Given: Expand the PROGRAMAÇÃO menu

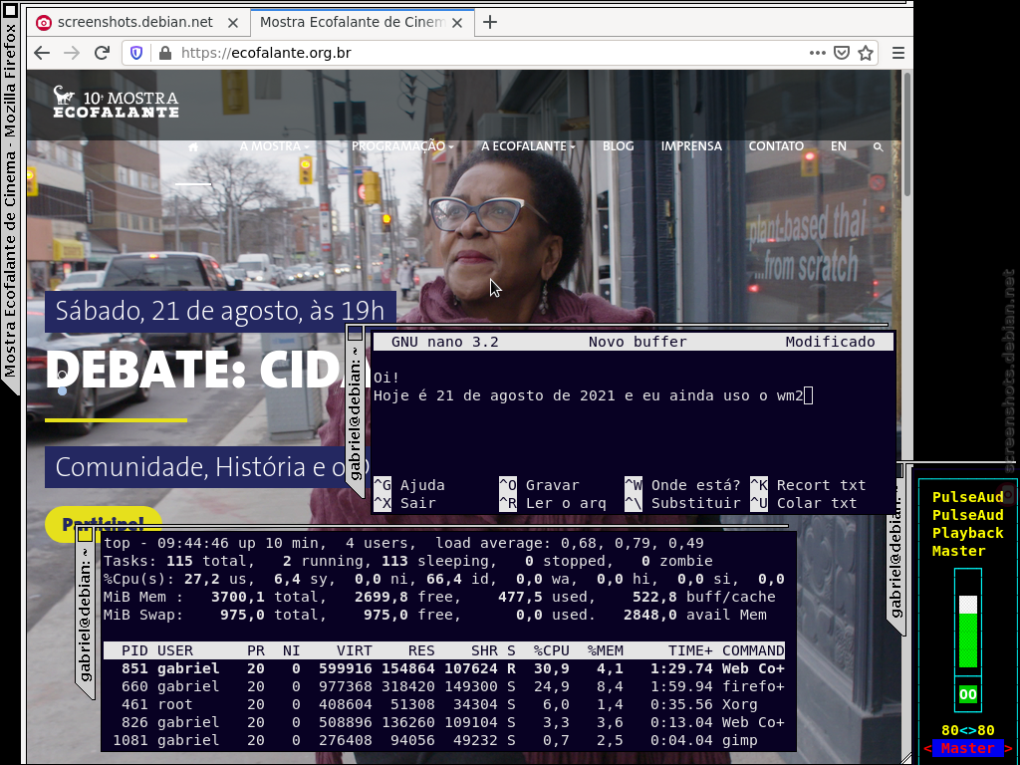Looking at the screenshot, I should pyautogui.click(x=402, y=146).
